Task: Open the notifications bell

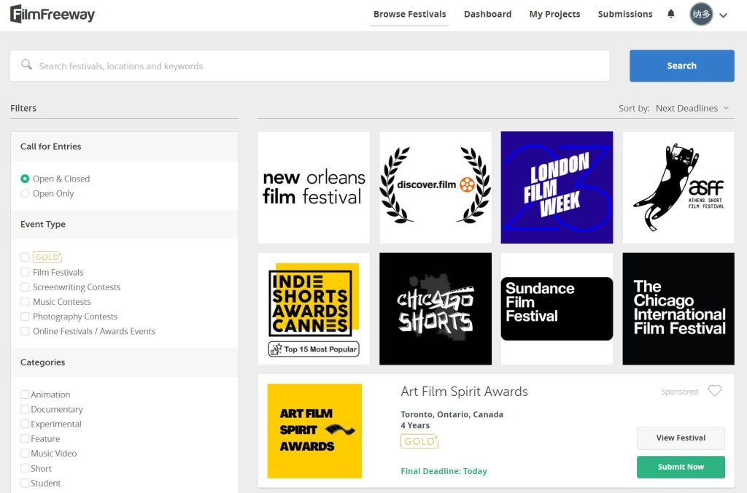Action: (x=671, y=14)
